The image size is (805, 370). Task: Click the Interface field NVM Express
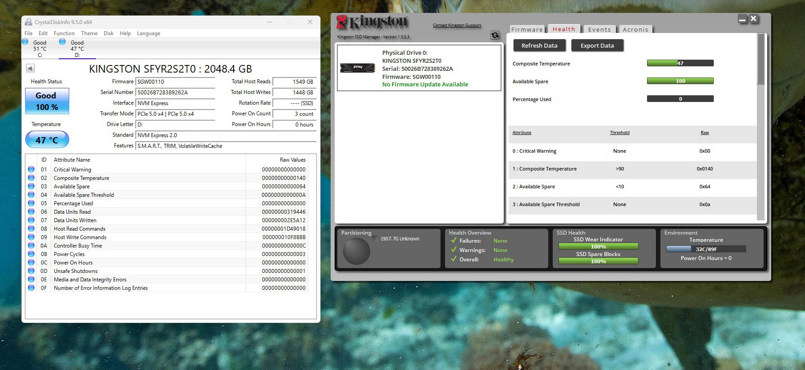175,103
